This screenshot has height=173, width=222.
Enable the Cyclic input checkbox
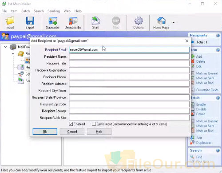click(x=94, y=124)
